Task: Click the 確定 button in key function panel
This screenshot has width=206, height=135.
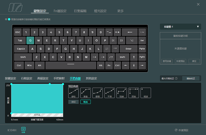Action: click(194, 61)
